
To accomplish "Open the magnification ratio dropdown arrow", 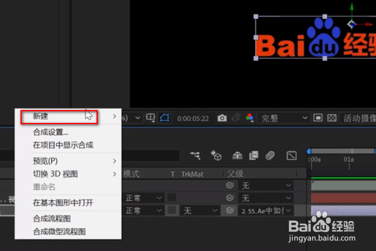I will [137, 118].
